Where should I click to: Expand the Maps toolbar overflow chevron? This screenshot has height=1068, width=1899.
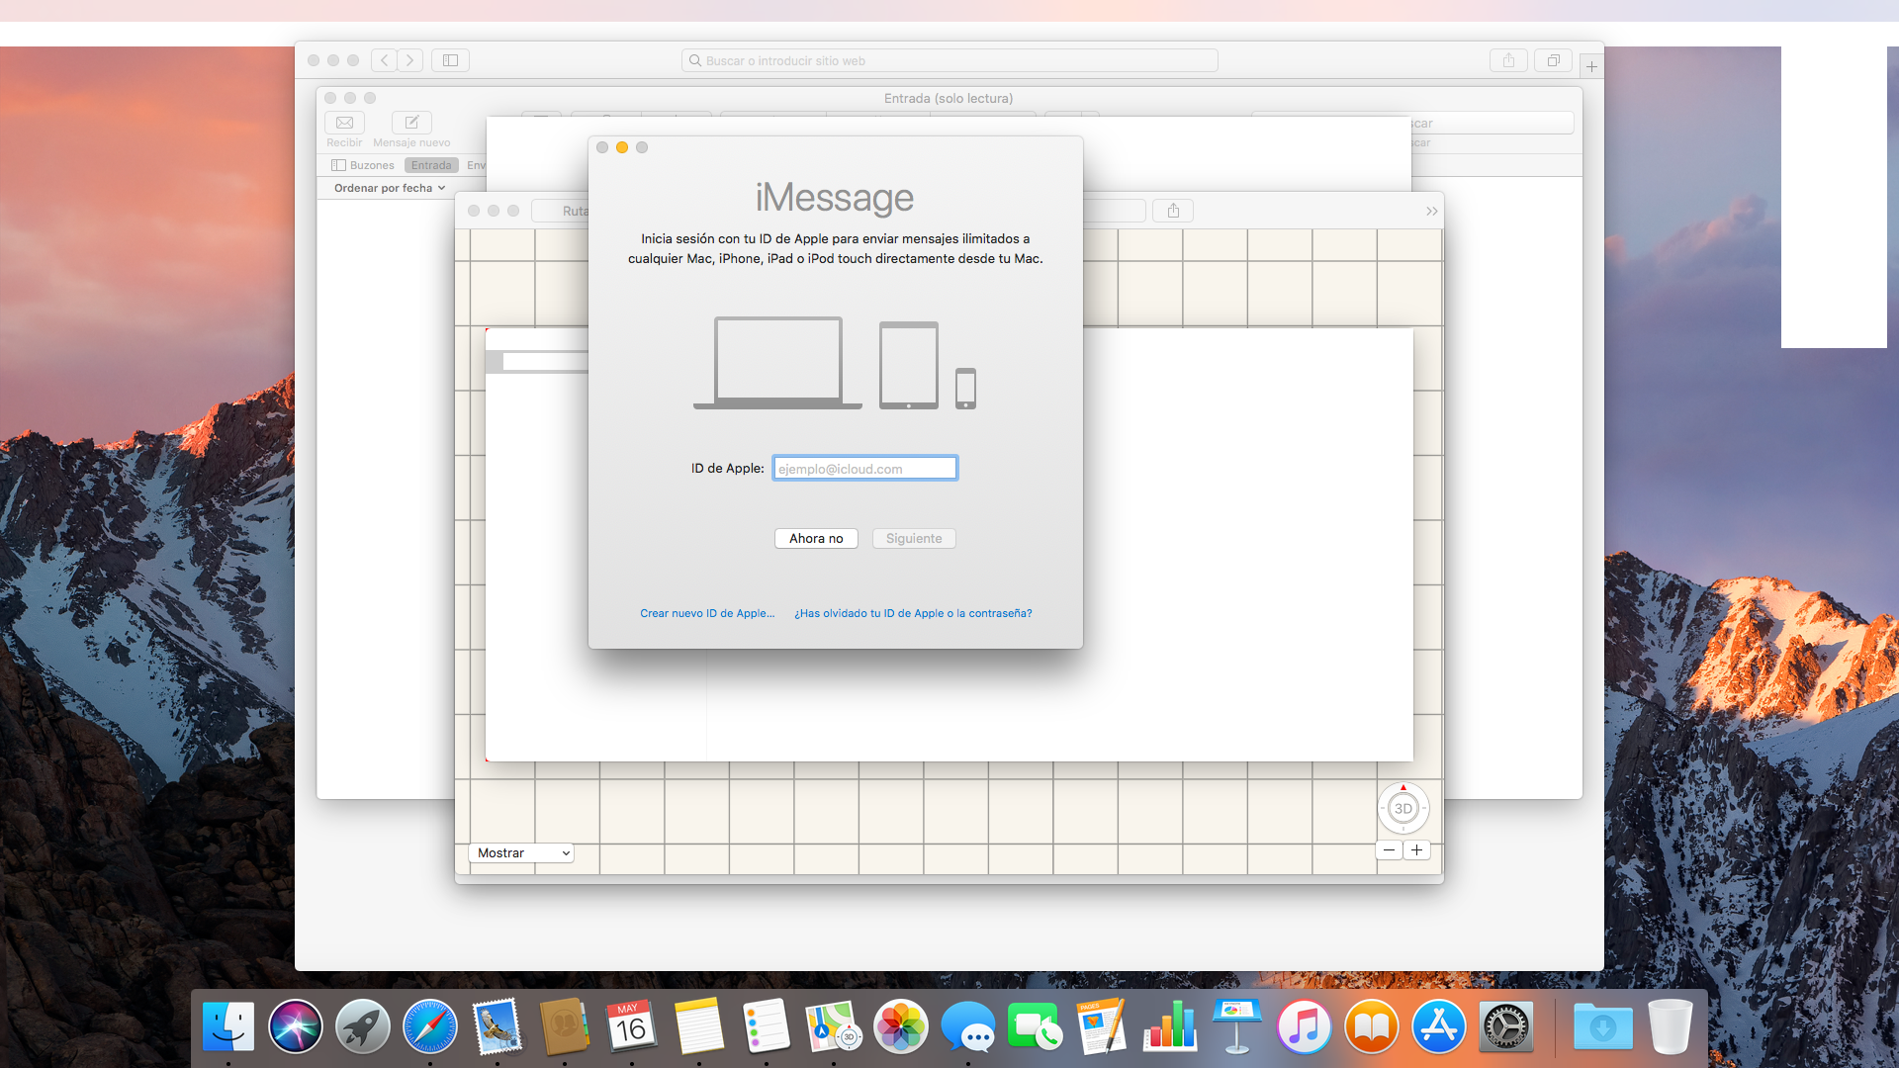(1431, 212)
